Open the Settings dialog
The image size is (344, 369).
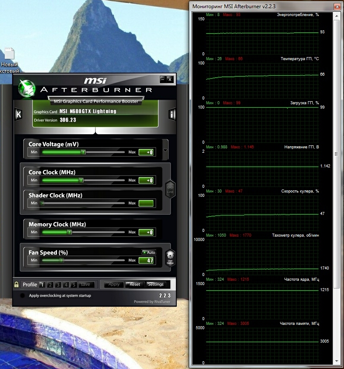[x=156, y=284]
